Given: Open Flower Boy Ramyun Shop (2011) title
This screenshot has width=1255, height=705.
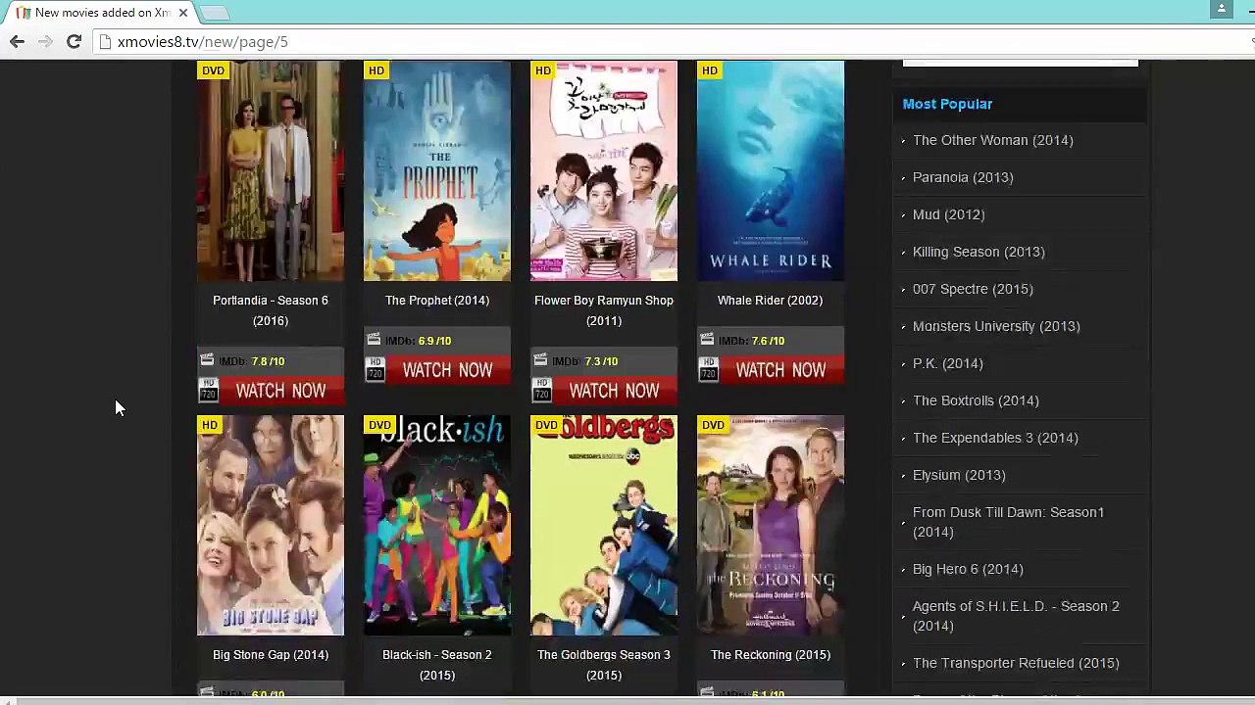Looking at the screenshot, I should pos(604,310).
